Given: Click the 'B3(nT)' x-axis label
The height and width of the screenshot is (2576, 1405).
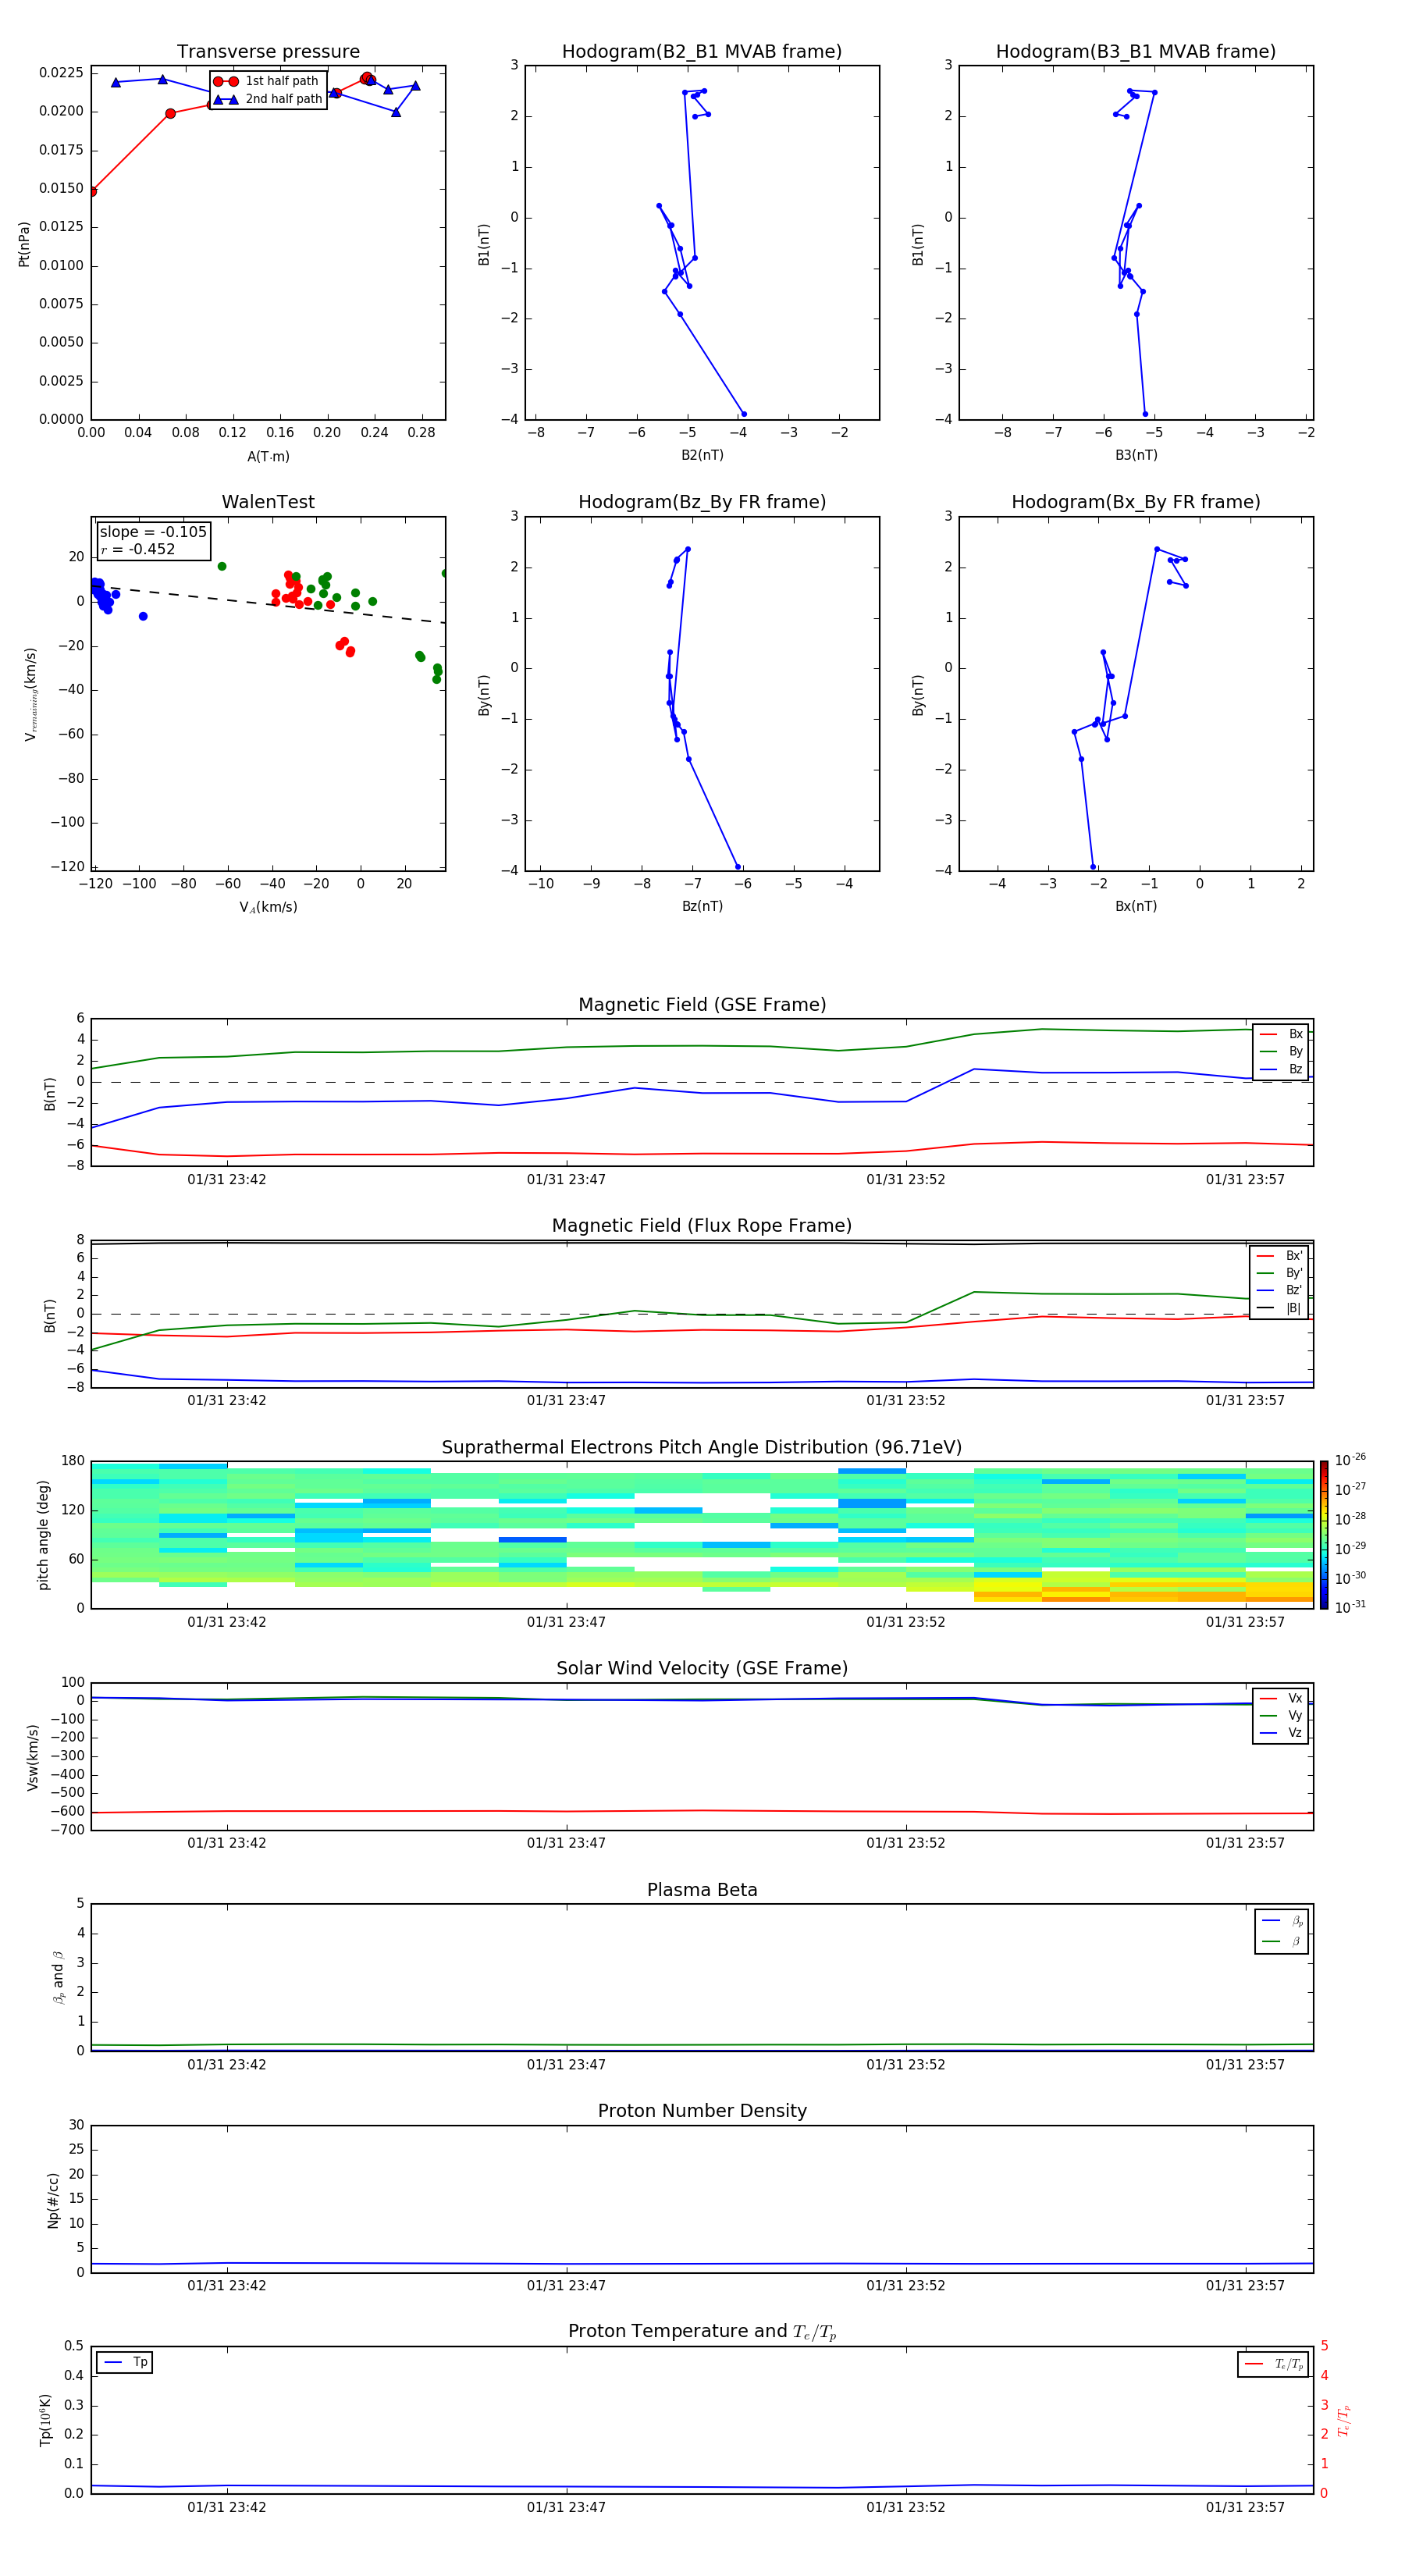Looking at the screenshot, I should tap(1136, 455).
